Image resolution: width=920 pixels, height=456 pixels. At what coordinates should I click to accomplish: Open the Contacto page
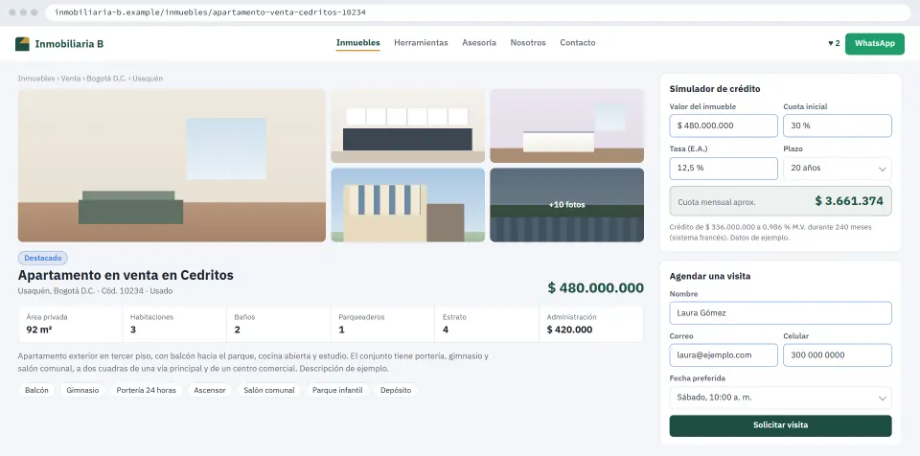pos(577,43)
